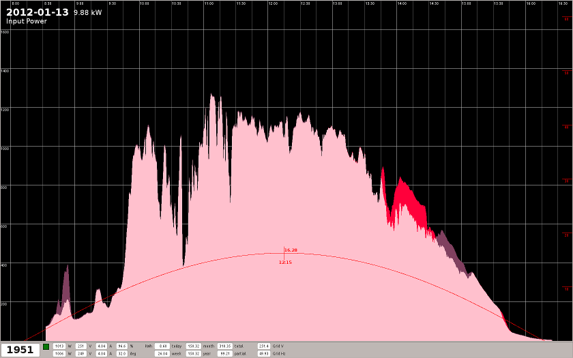Click the 12:15 solar noon marker

(x=285, y=262)
